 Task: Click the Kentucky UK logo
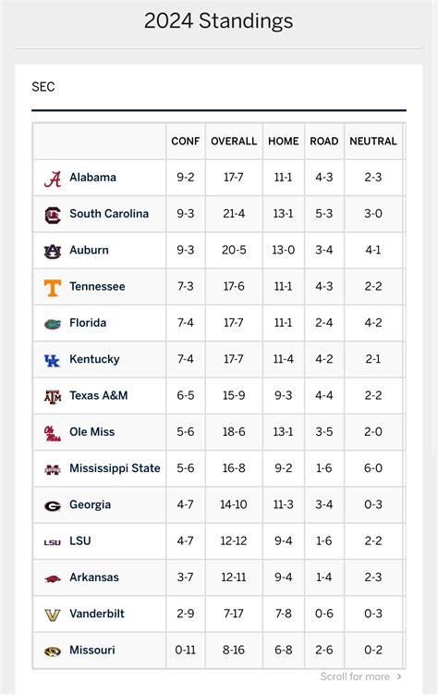pyautogui.click(x=52, y=360)
